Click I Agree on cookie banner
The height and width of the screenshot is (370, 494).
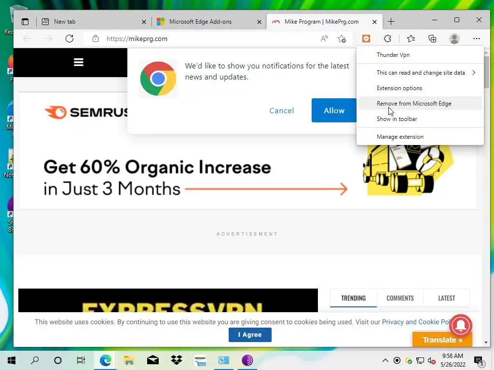tap(250, 335)
